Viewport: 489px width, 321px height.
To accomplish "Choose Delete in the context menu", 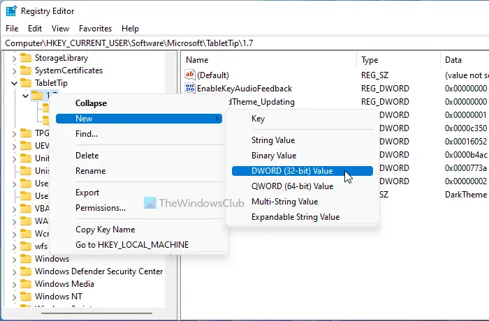I will point(139,155).
